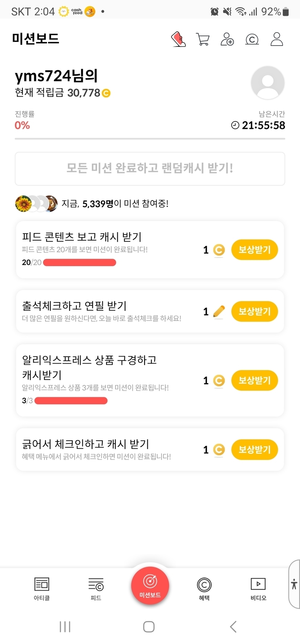Open the shopping cart icon

click(203, 39)
